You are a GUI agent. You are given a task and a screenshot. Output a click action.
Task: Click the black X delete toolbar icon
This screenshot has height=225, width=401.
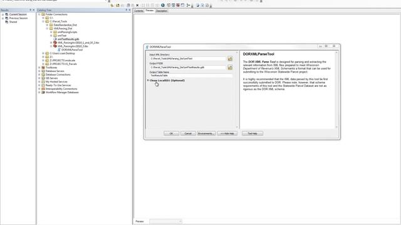137,5
